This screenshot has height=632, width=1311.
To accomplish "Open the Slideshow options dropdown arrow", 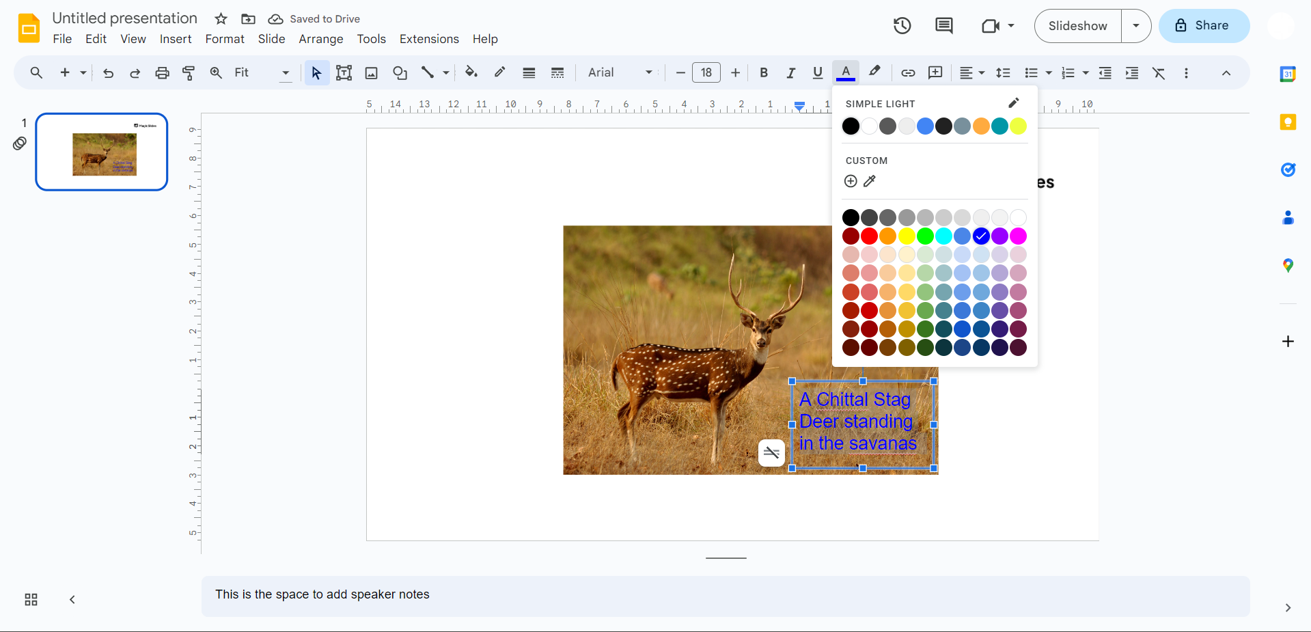I will [x=1136, y=26].
